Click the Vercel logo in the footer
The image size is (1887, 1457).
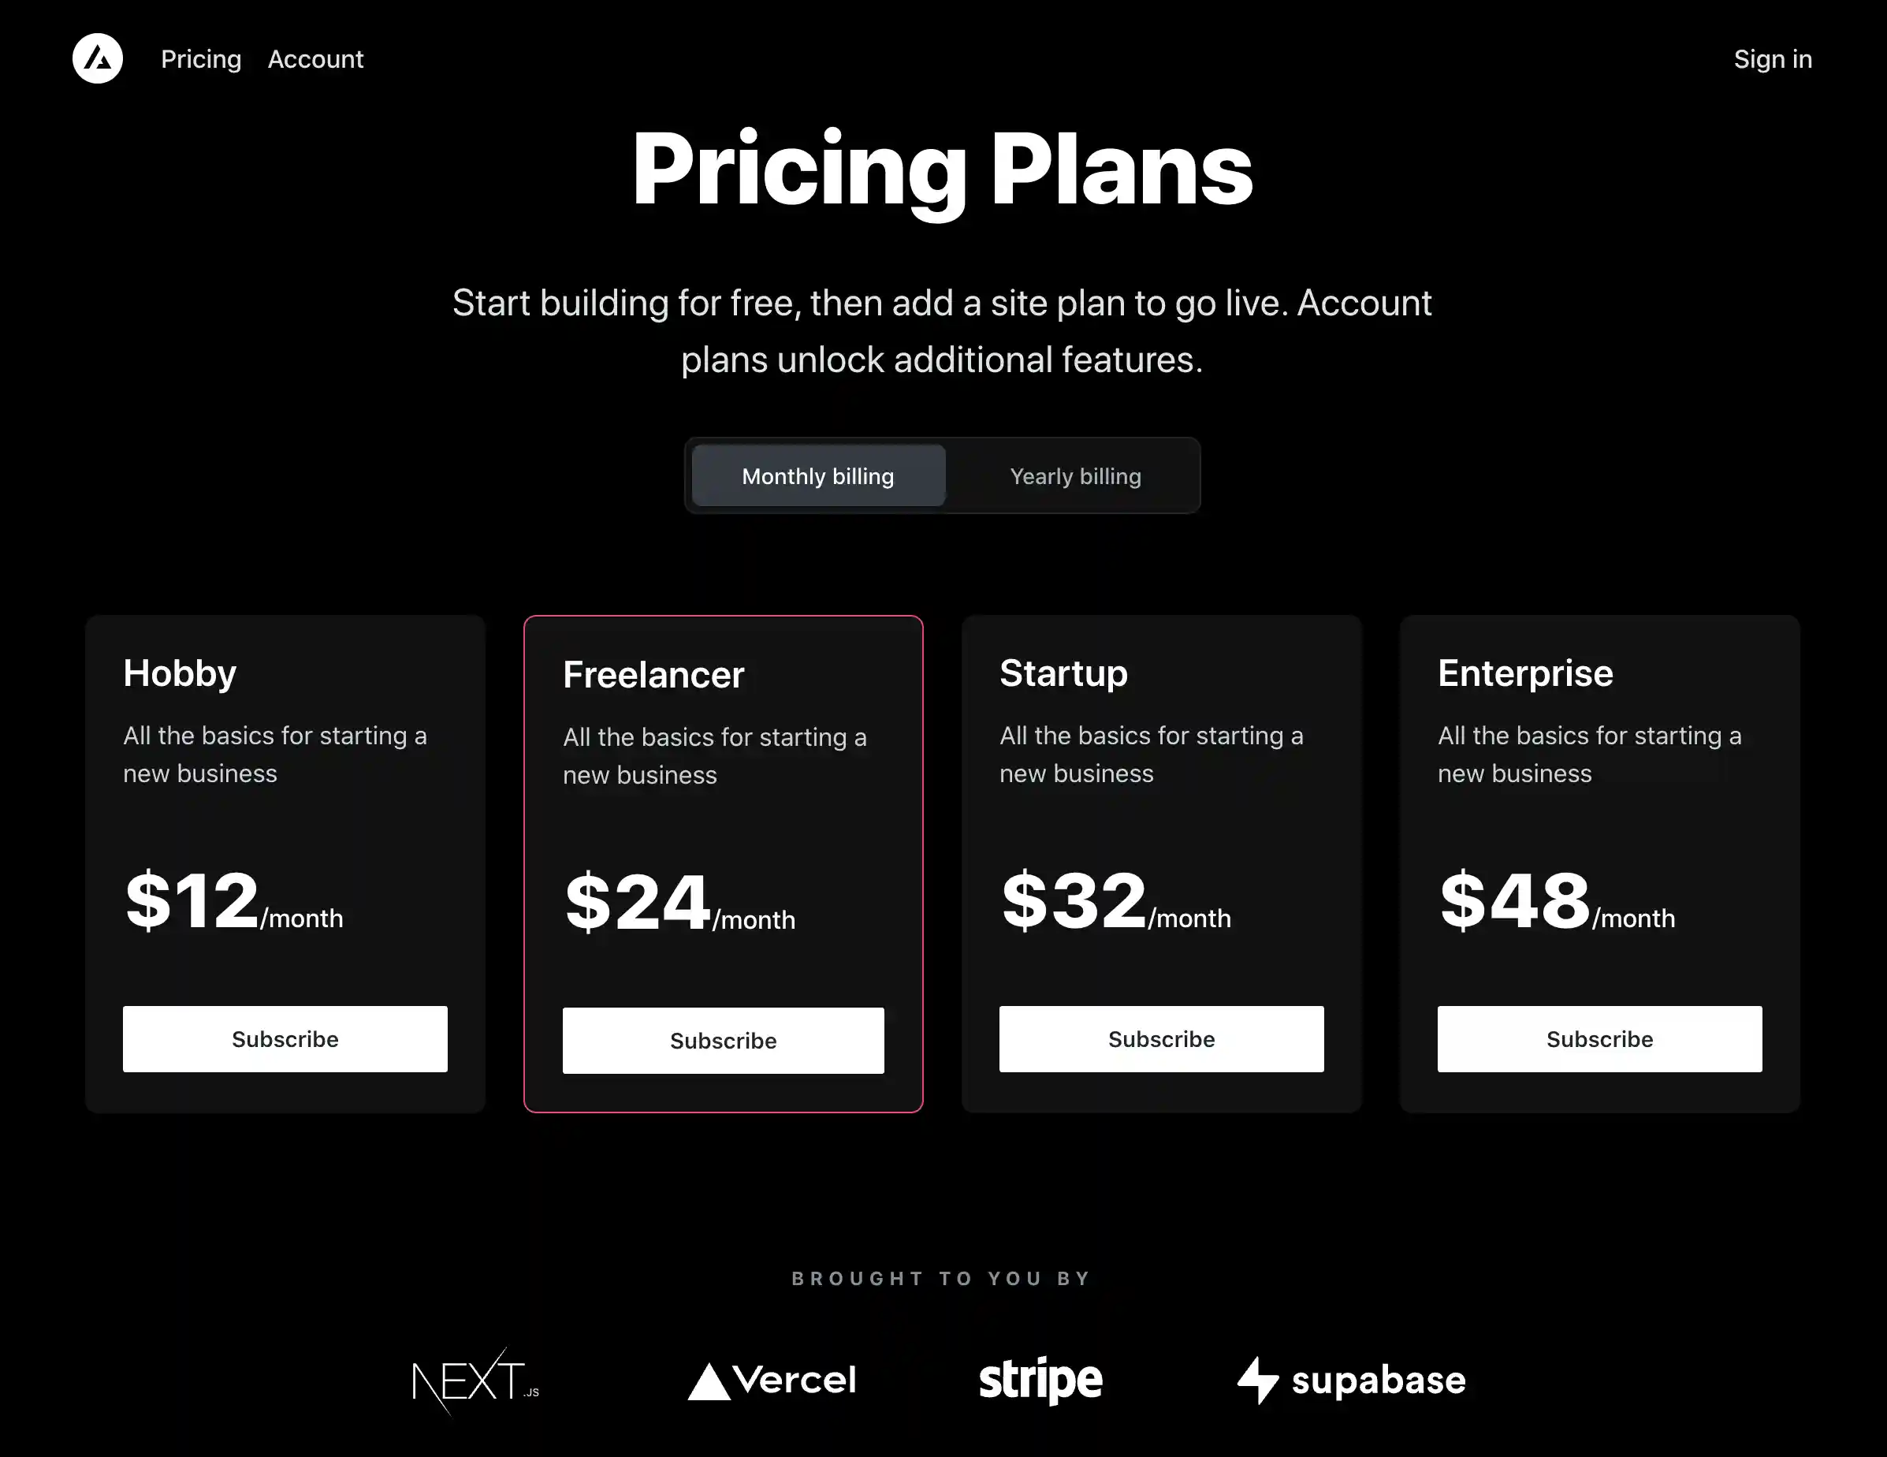(772, 1380)
